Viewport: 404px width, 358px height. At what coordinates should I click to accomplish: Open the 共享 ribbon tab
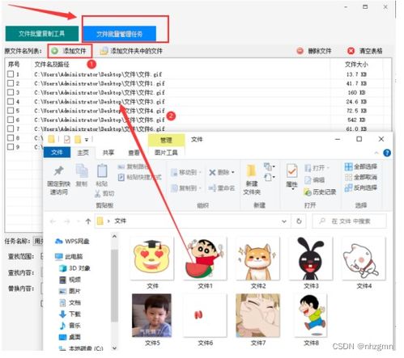[x=108, y=153]
